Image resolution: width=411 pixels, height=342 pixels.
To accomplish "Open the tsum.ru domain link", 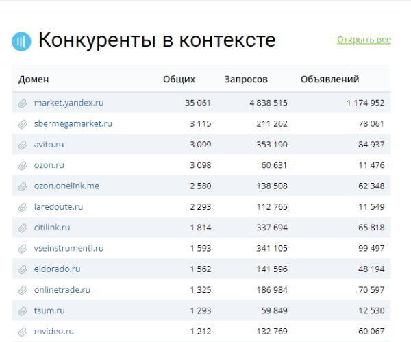I will (x=49, y=310).
